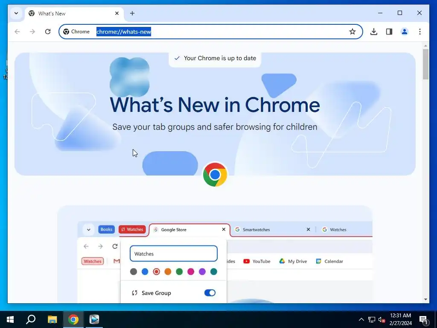
Task: Go forward to next page
Action: (32, 32)
